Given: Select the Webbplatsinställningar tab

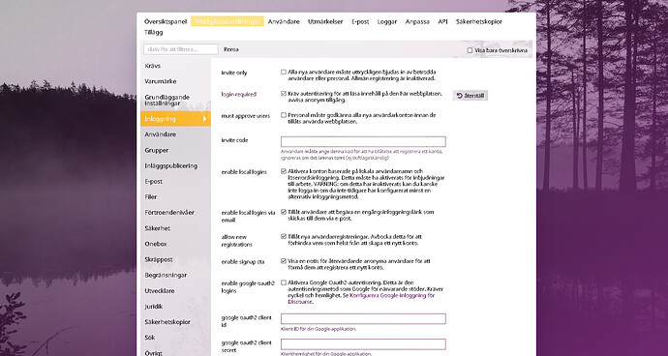Looking at the screenshot, I should coord(228,21).
